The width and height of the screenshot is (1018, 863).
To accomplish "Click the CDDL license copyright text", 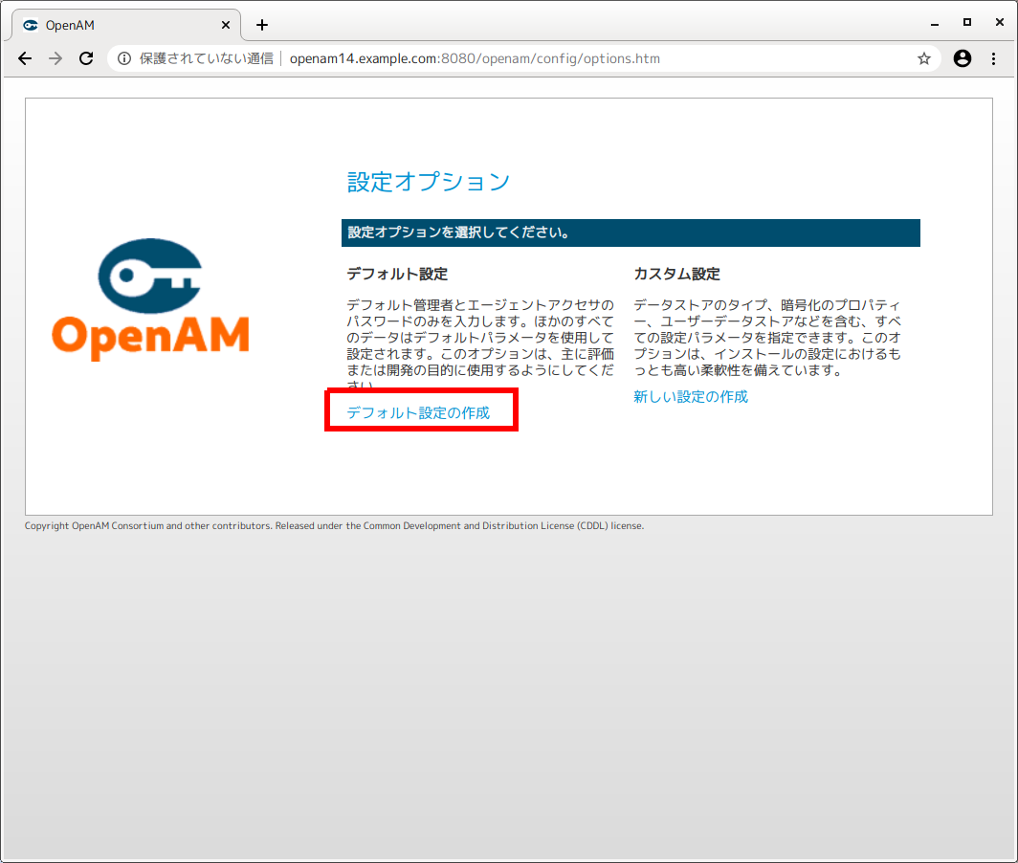I will [x=333, y=525].
